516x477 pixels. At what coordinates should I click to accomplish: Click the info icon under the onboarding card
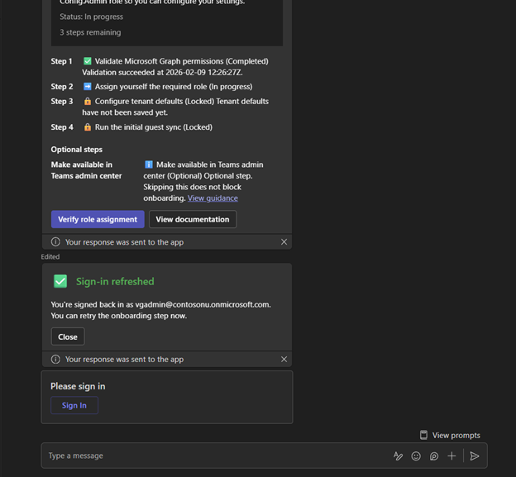(55, 242)
